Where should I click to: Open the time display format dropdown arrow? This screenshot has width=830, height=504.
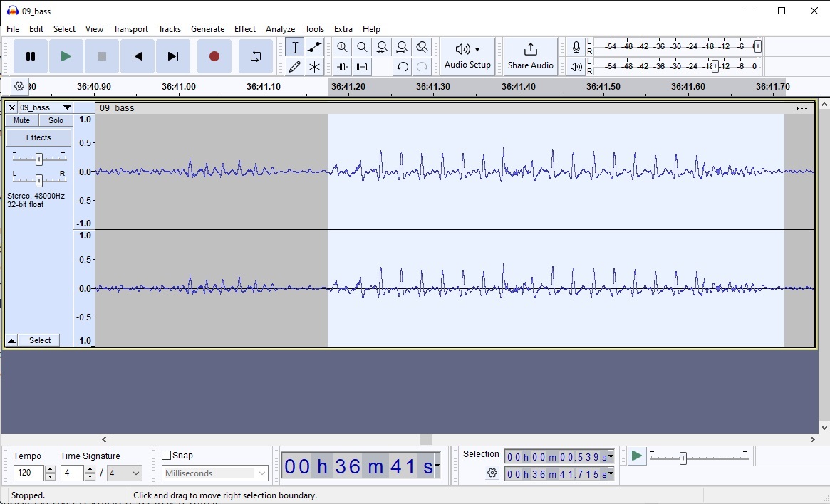pyautogui.click(x=437, y=466)
